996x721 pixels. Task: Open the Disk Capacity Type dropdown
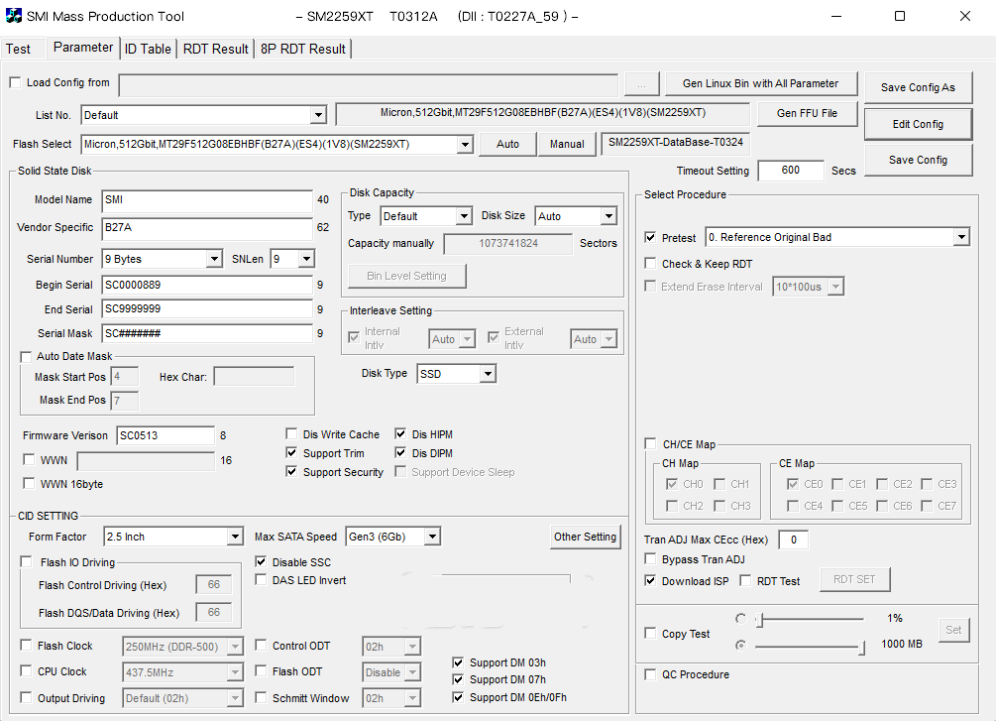(x=464, y=216)
